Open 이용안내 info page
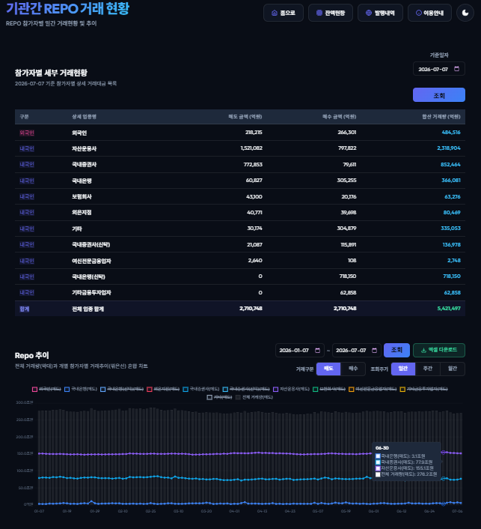 pyautogui.click(x=429, y=13)
